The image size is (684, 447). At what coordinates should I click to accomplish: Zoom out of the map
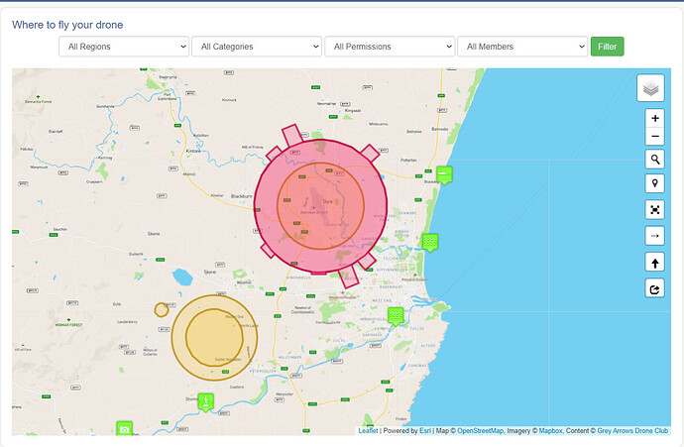pyautogui.click(x=654, y=137)
